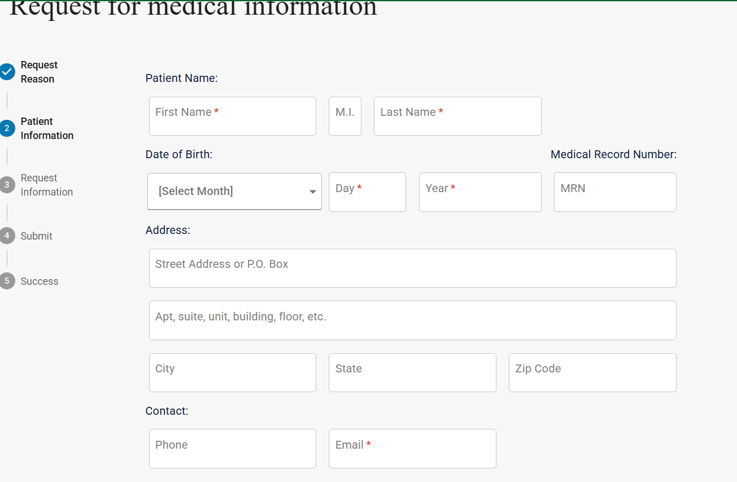Click into the Last Name field
The width and height of the screenshot is (737, 482).
click(457, 116)
